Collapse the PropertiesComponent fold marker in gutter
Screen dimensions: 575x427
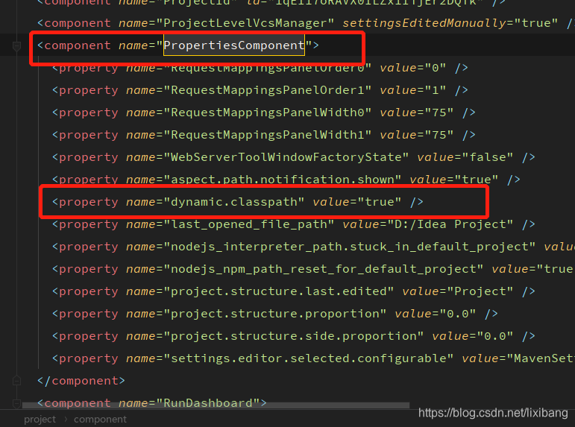click(x=16, y=46)
